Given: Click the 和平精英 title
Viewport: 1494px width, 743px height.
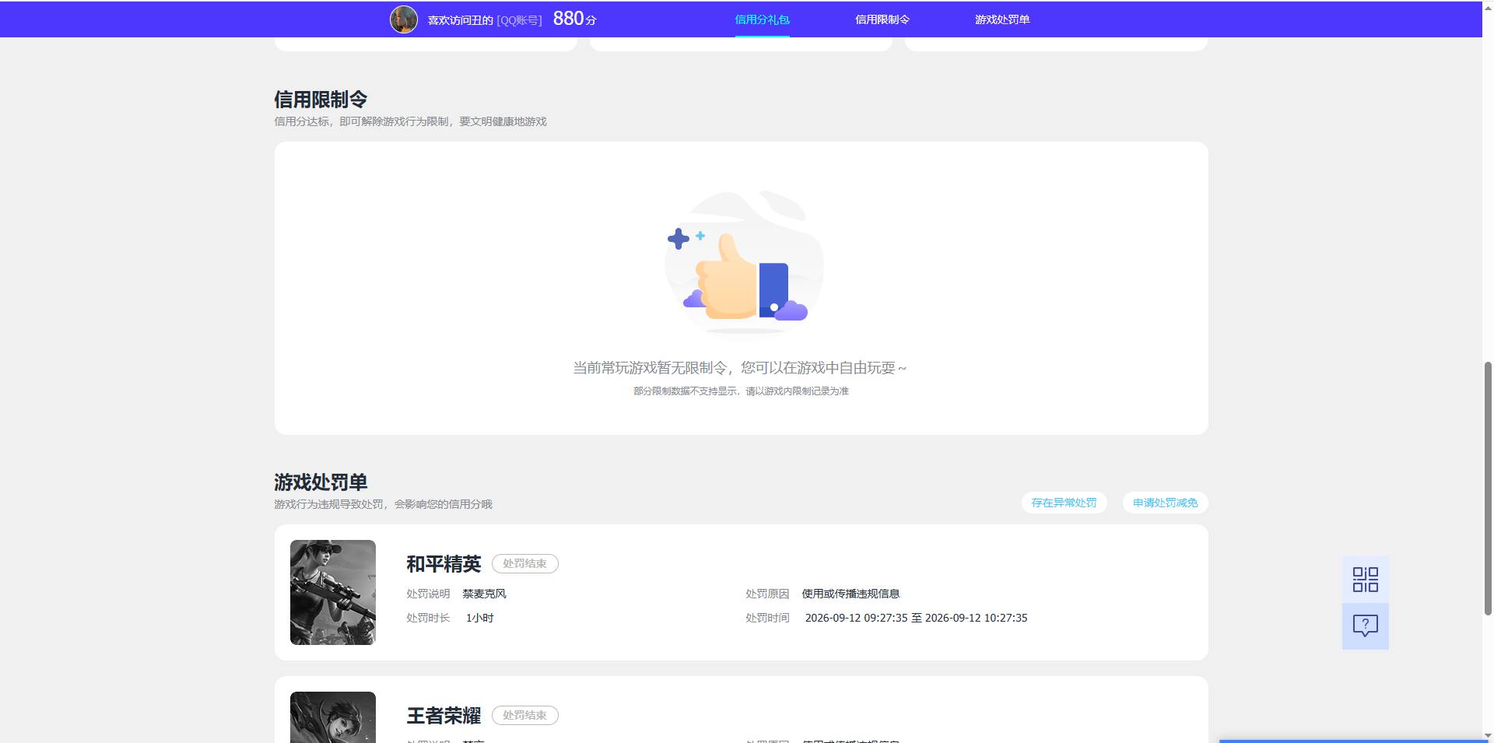Looking at the screenshot, I should point(444,563).
